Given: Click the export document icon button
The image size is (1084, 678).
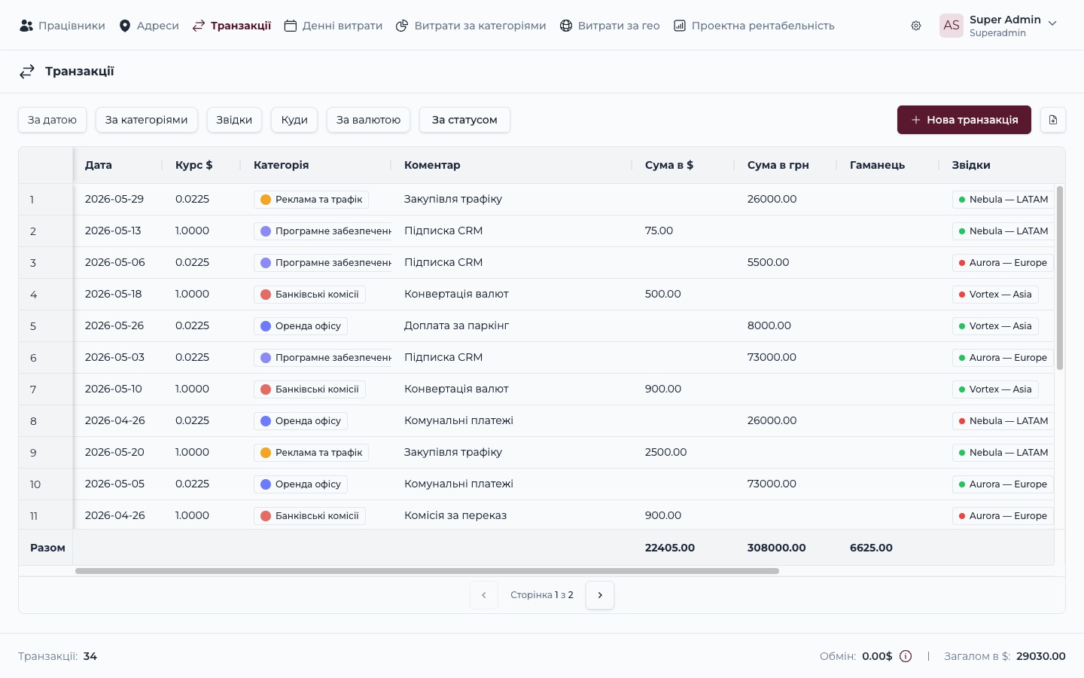Looking at the screenshot, I should [1053, 120].
